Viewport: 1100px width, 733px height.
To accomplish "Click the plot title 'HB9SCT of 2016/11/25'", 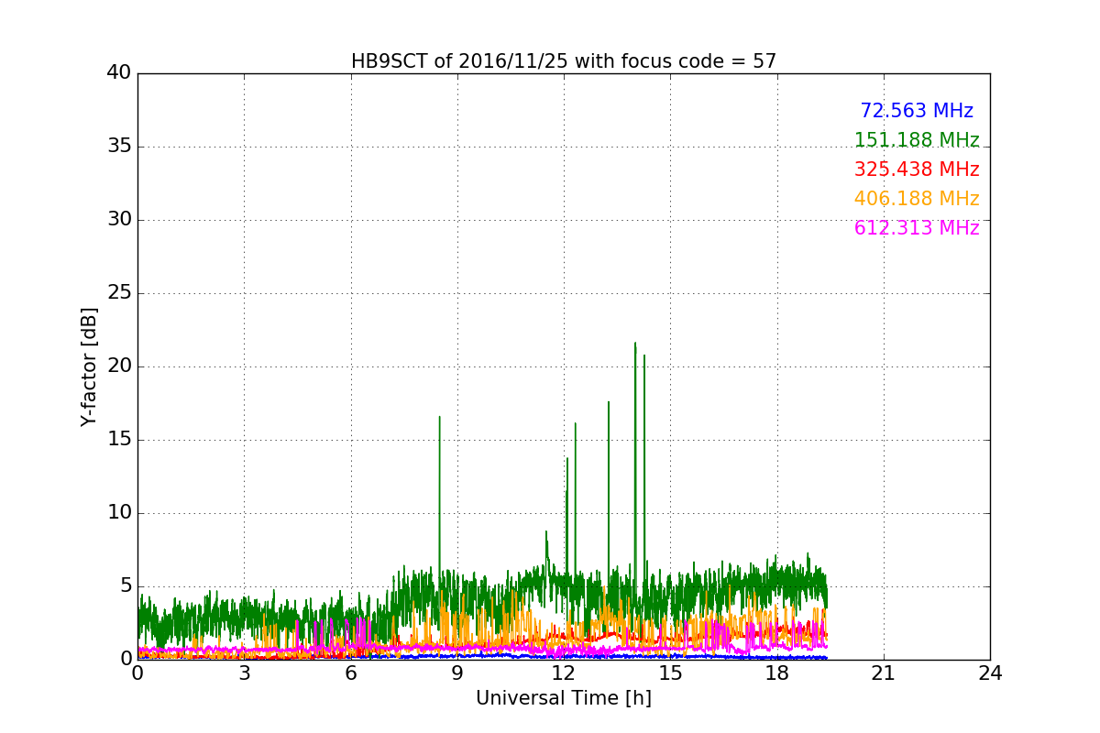I will [564, 61].
